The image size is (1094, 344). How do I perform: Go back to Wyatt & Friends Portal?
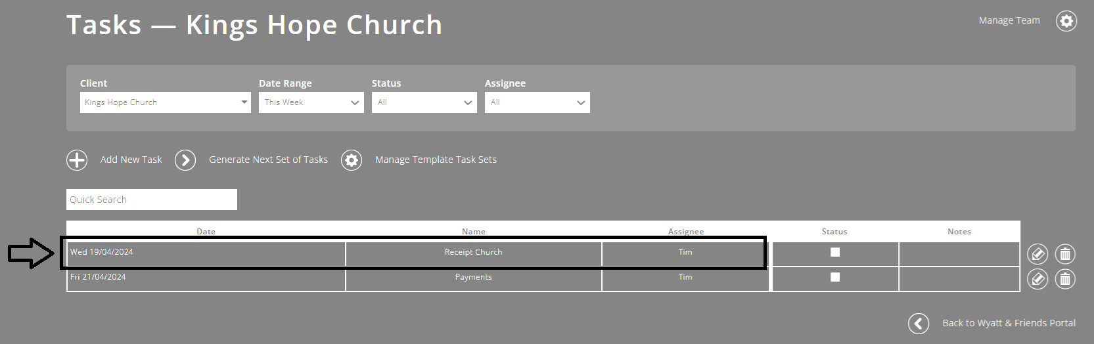click(1009, 323)
